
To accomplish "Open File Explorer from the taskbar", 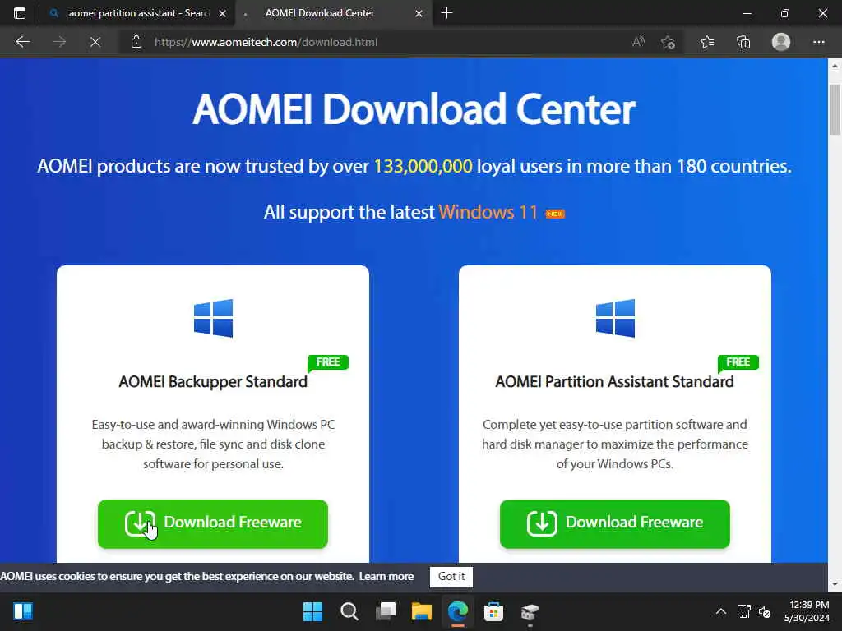I will [422, 611].
